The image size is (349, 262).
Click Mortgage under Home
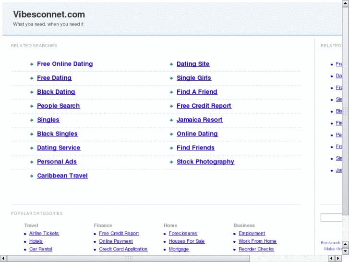click(x=179, y=249)
